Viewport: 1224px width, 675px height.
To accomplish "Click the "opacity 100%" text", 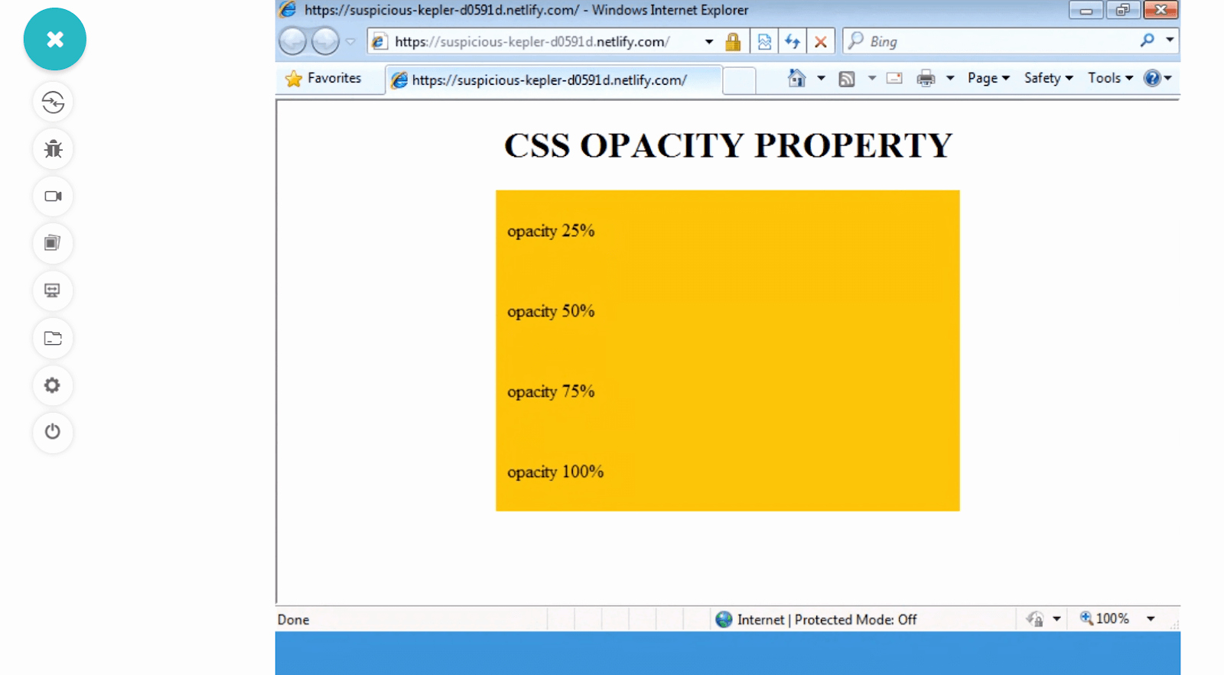I will pos(555,472).
